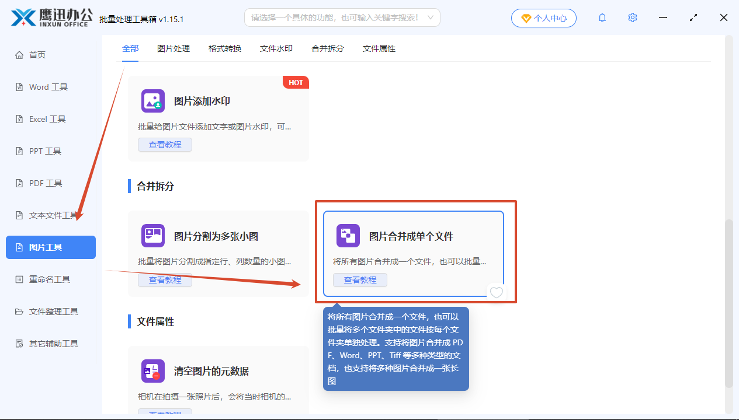Click 查看教程 under 图片添加水印
Screen dimensions: 739x420
point(165,145)
